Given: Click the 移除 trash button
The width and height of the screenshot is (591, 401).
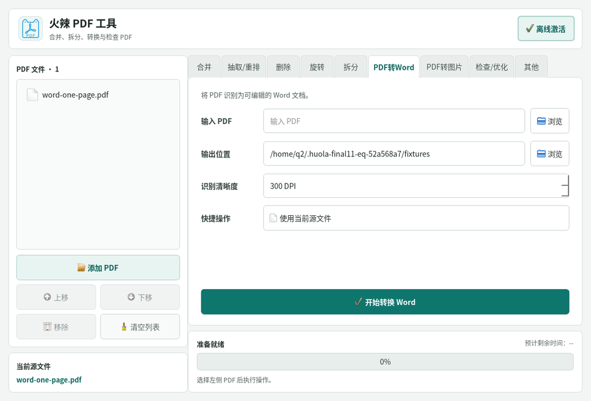Looking at the screenshot, I should click(x=56, y=327).
